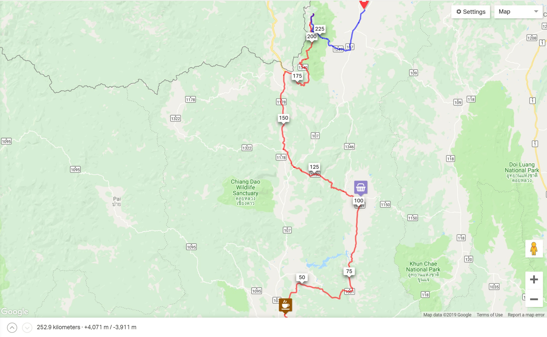Click the 50 km distance marker
Screen dimensions: 547x337
click(302, 278)
